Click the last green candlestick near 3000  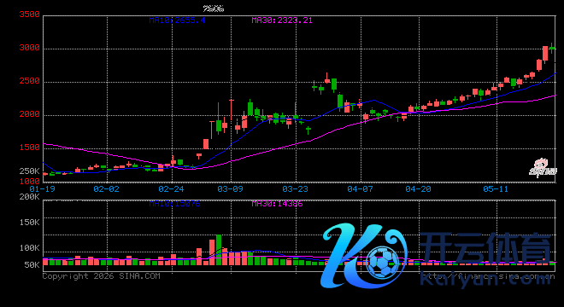[x=552, y=48]
